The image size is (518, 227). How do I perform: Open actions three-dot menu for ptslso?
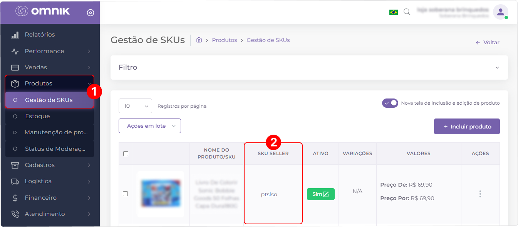click(x=480, y=194)
